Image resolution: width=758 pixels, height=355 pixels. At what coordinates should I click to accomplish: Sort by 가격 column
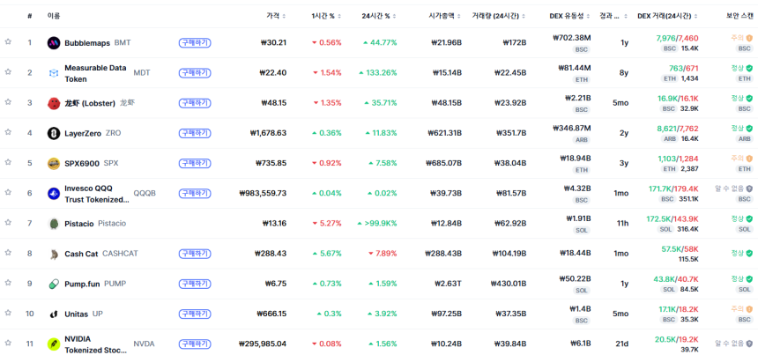point(276,16)
